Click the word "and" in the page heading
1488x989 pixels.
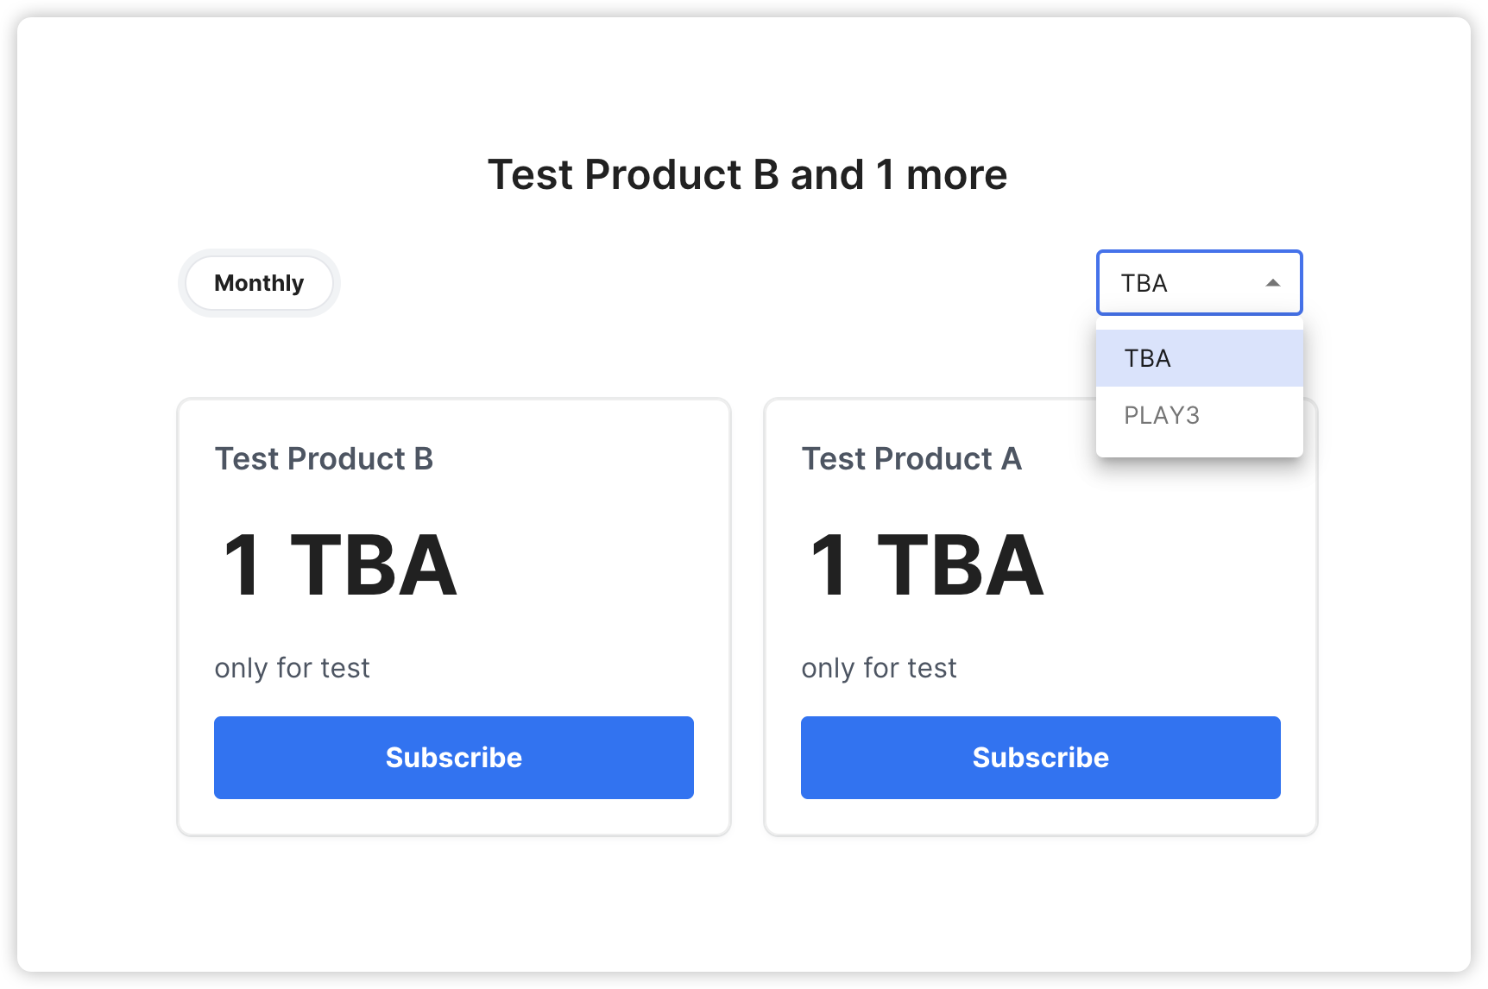click(x=827, y=175)
